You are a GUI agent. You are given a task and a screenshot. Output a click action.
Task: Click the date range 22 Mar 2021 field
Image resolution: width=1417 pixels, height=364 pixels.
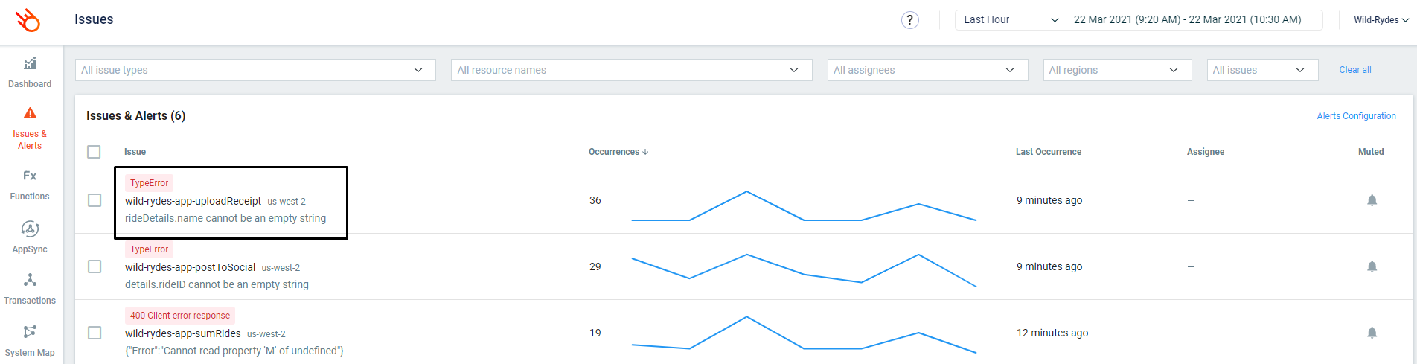(1194, 20)
